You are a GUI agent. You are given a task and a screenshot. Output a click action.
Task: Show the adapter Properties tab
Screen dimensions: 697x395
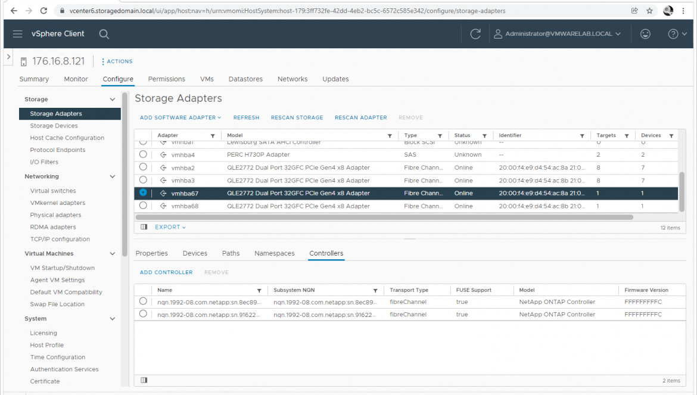(x=151, y=253)
